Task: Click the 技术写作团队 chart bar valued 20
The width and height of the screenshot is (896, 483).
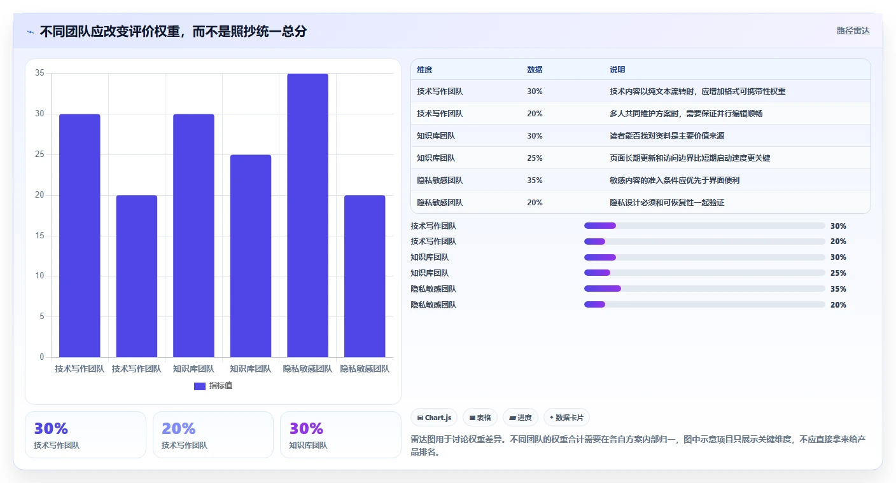Action: click(x=137, y=276)
